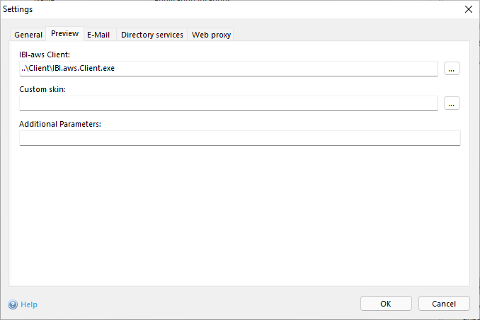Click the "IBI-aws Client:" label
The height and width of the screenshot is (320, 480).
(x=45, y=55)
